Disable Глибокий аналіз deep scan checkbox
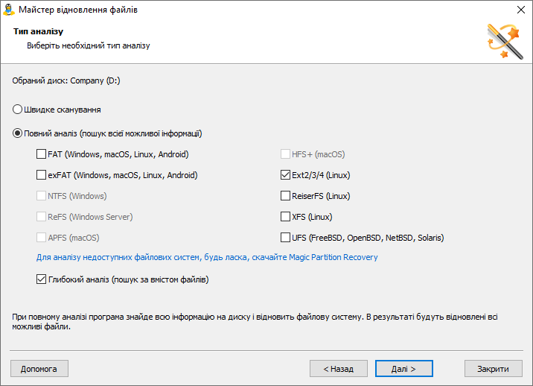This screenshot has height=386, width=533. tap(42, 279)
